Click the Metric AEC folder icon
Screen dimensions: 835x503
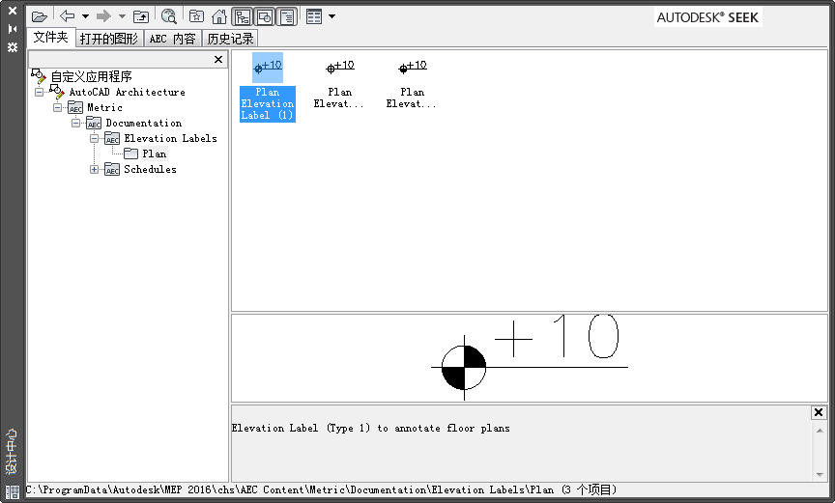tap(75, 108)
